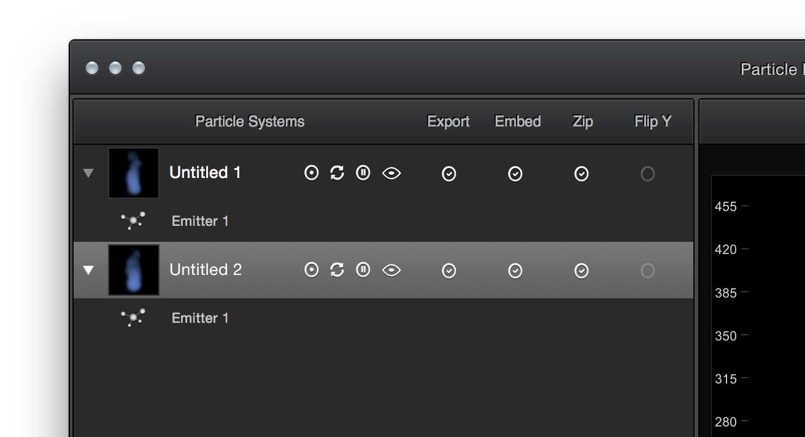Uncheck Zip for Untitled 2
Image resolution: width=805 pixels, height=437 pixels.
[x=582, y=271]
